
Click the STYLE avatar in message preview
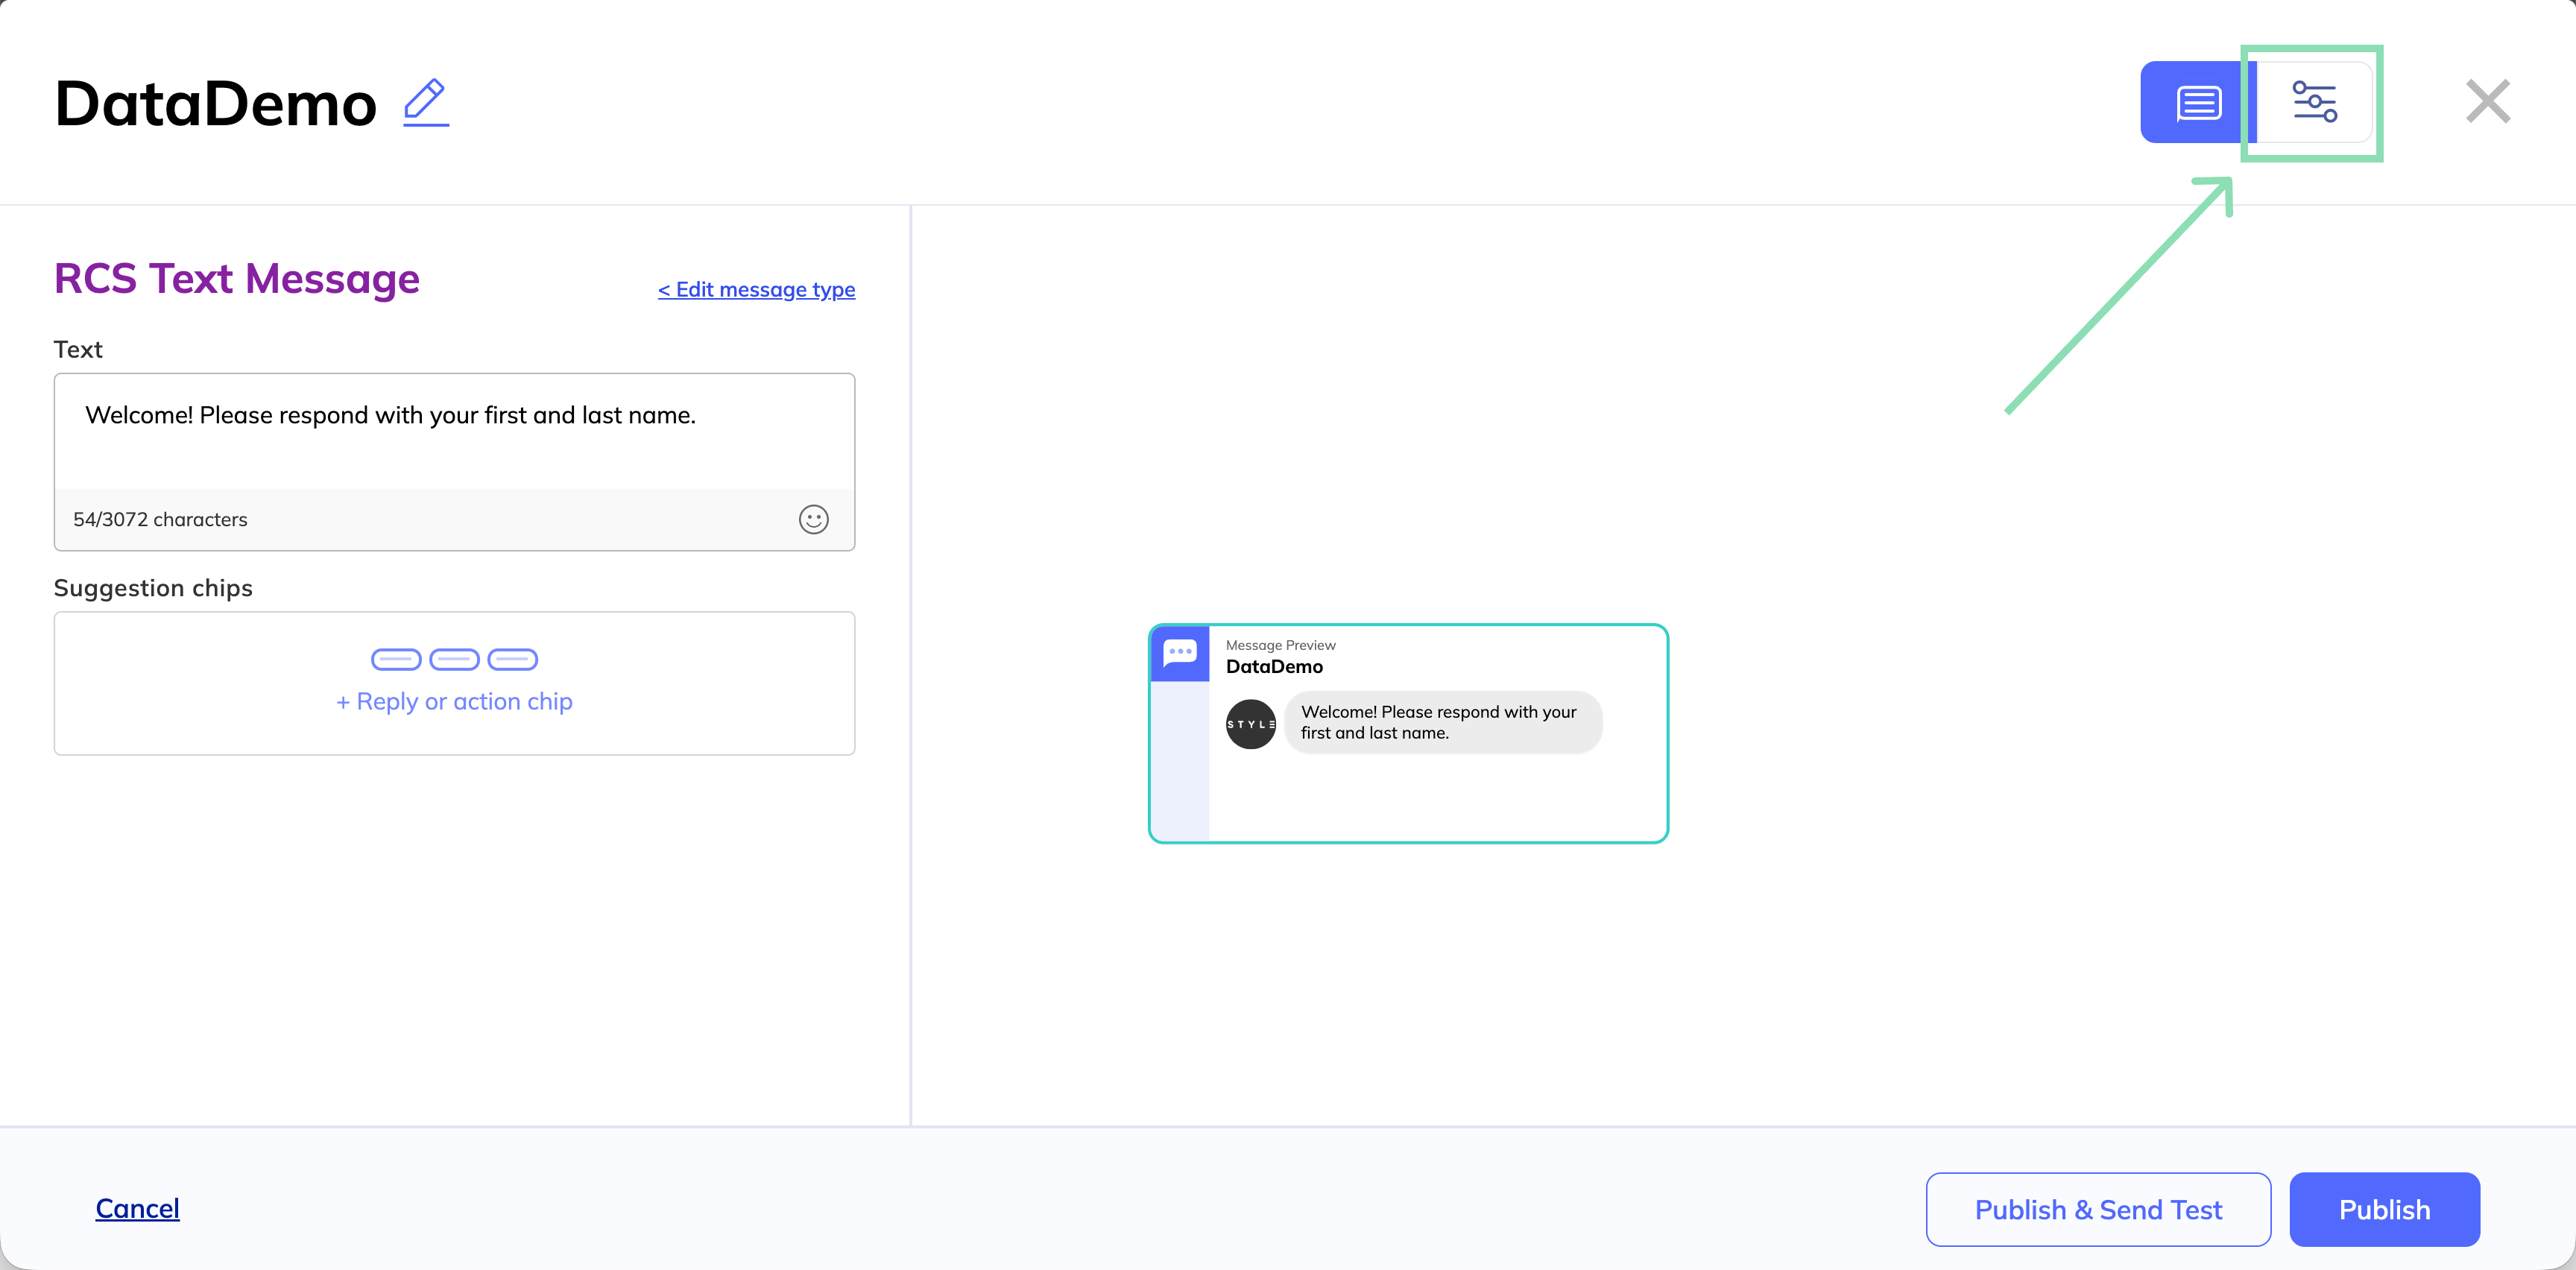tap(1250, 724)
